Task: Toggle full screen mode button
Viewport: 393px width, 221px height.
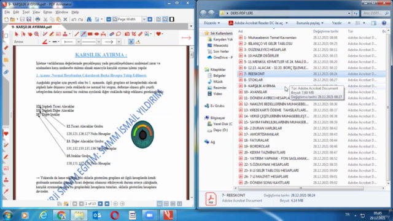Action: (172, 19)
